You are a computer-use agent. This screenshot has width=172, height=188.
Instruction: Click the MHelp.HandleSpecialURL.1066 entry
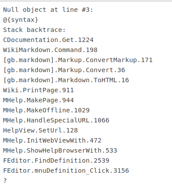pyautogui.click(x=56, y=120)
